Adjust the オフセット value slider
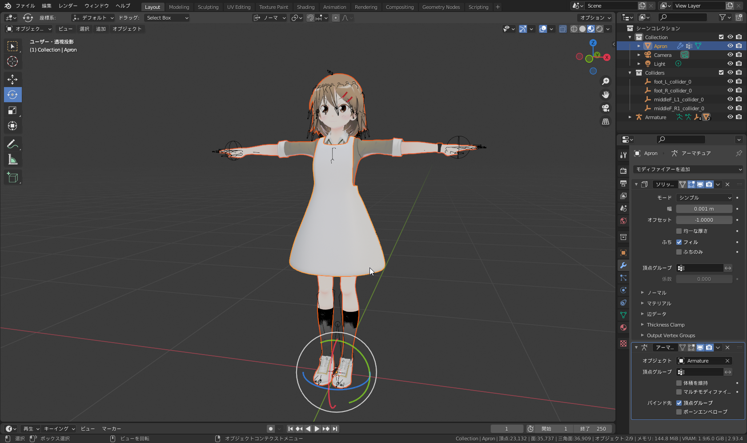 (x=704, y=220)
